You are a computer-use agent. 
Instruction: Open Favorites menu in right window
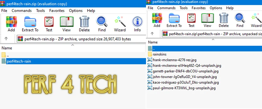[199, 8]
